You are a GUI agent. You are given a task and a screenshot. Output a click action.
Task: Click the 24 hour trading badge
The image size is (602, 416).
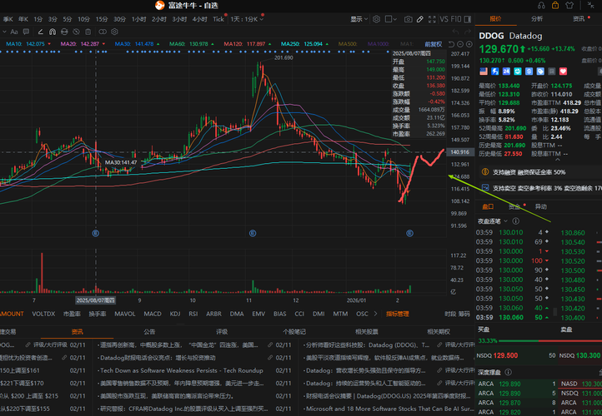click(506, 72)
